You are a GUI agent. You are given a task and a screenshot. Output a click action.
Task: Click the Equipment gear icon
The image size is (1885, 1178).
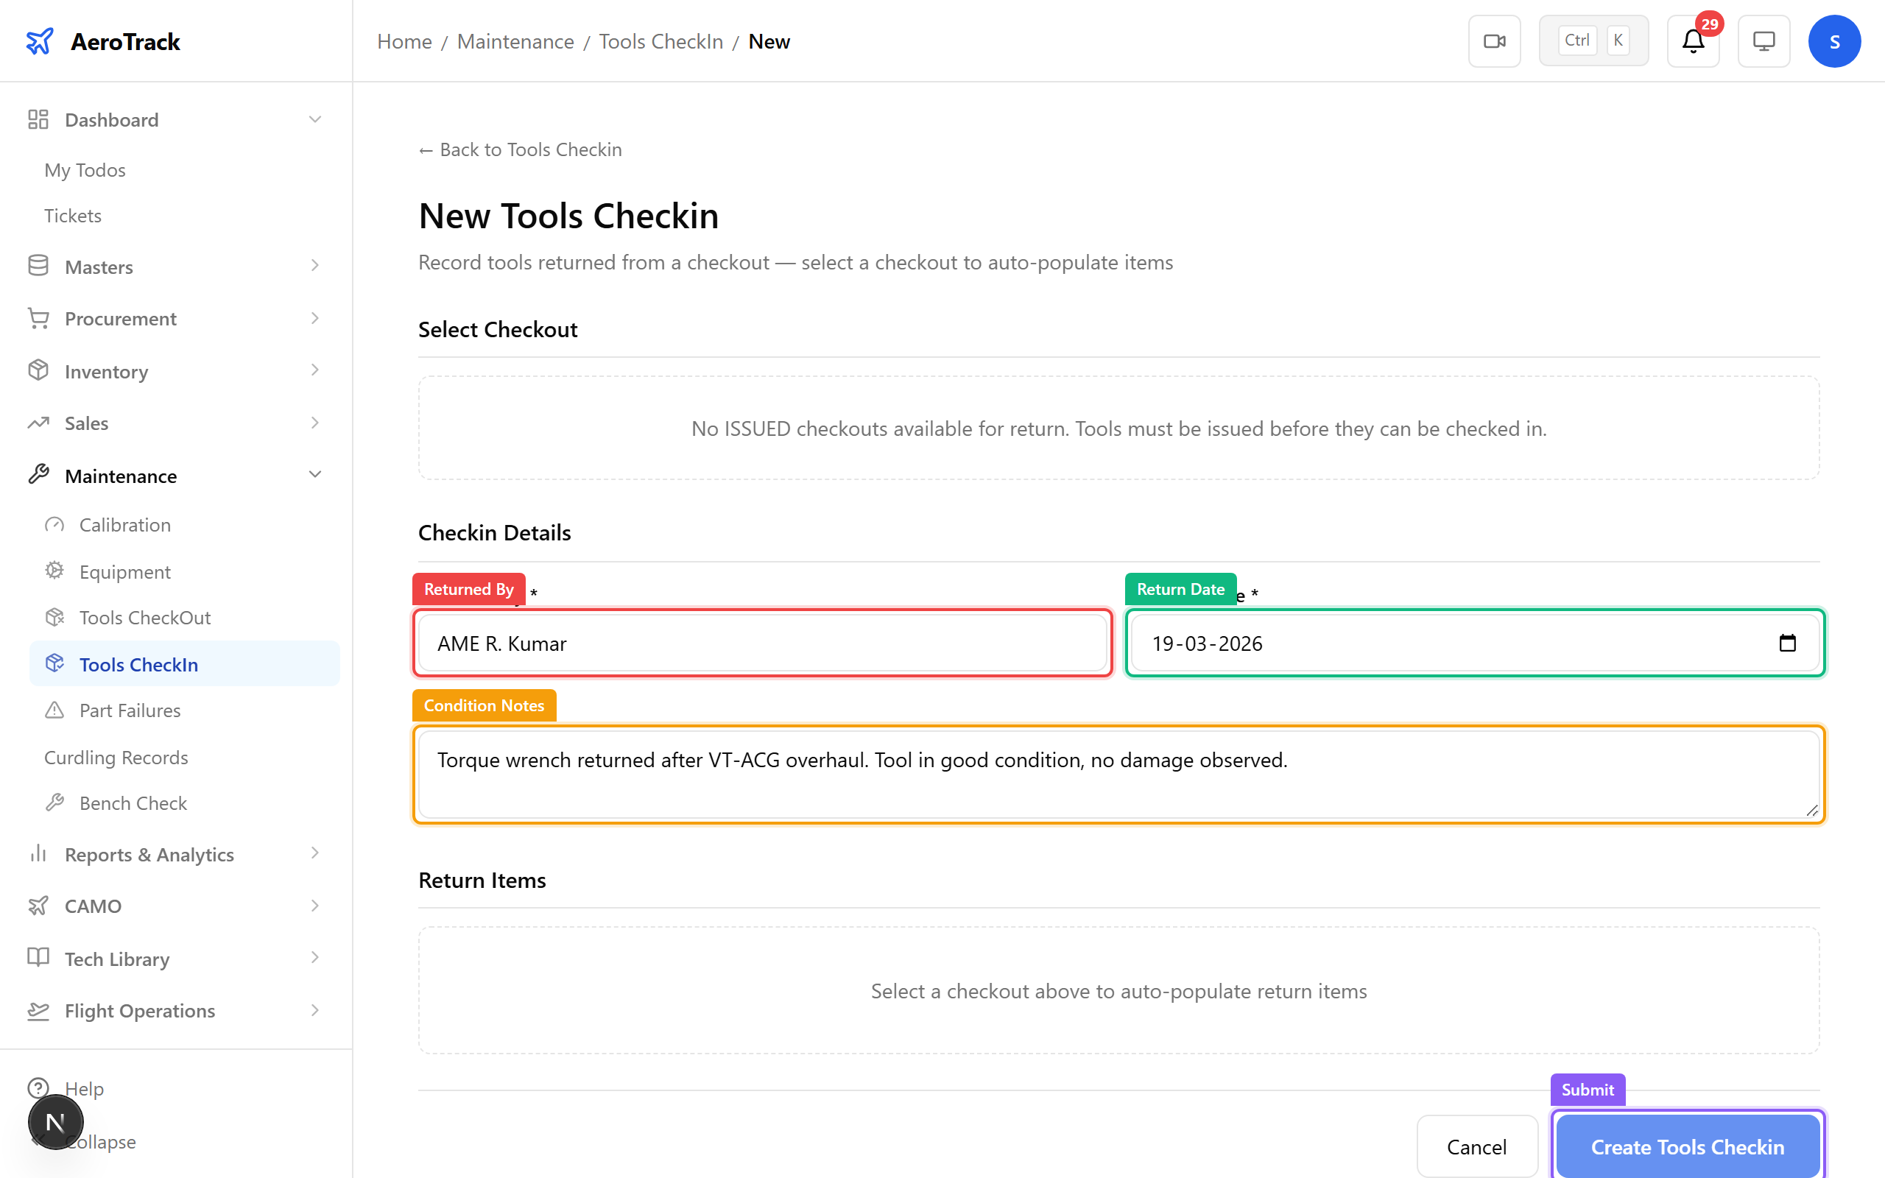point(54,571)
